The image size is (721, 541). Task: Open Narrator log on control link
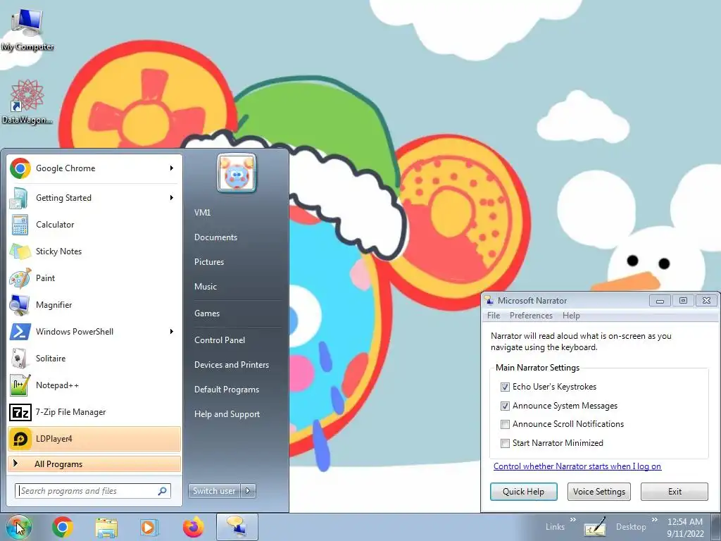click(577, 466)
